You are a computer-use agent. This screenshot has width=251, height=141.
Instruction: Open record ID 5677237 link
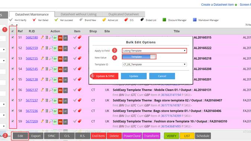(32, 100)
